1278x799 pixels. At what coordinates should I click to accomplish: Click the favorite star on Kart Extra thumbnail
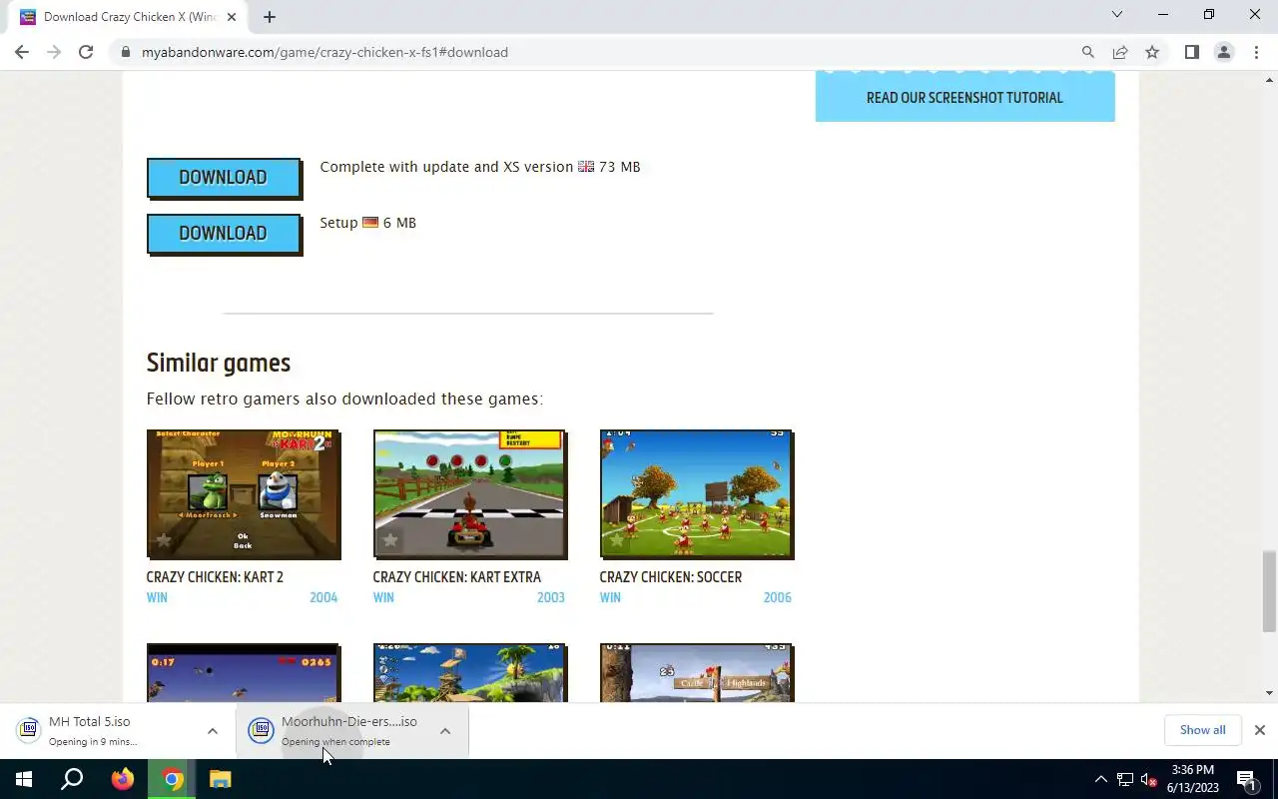pyautogui.click(x=390, y=540)
